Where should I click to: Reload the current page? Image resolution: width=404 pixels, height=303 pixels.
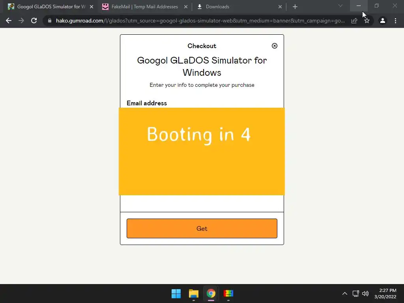(x=34, y=21)
